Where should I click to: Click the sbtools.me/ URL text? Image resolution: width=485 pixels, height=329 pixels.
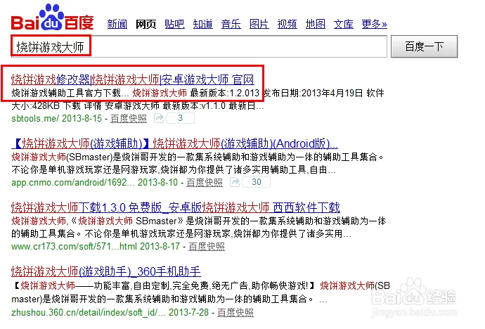coord(35,118)
